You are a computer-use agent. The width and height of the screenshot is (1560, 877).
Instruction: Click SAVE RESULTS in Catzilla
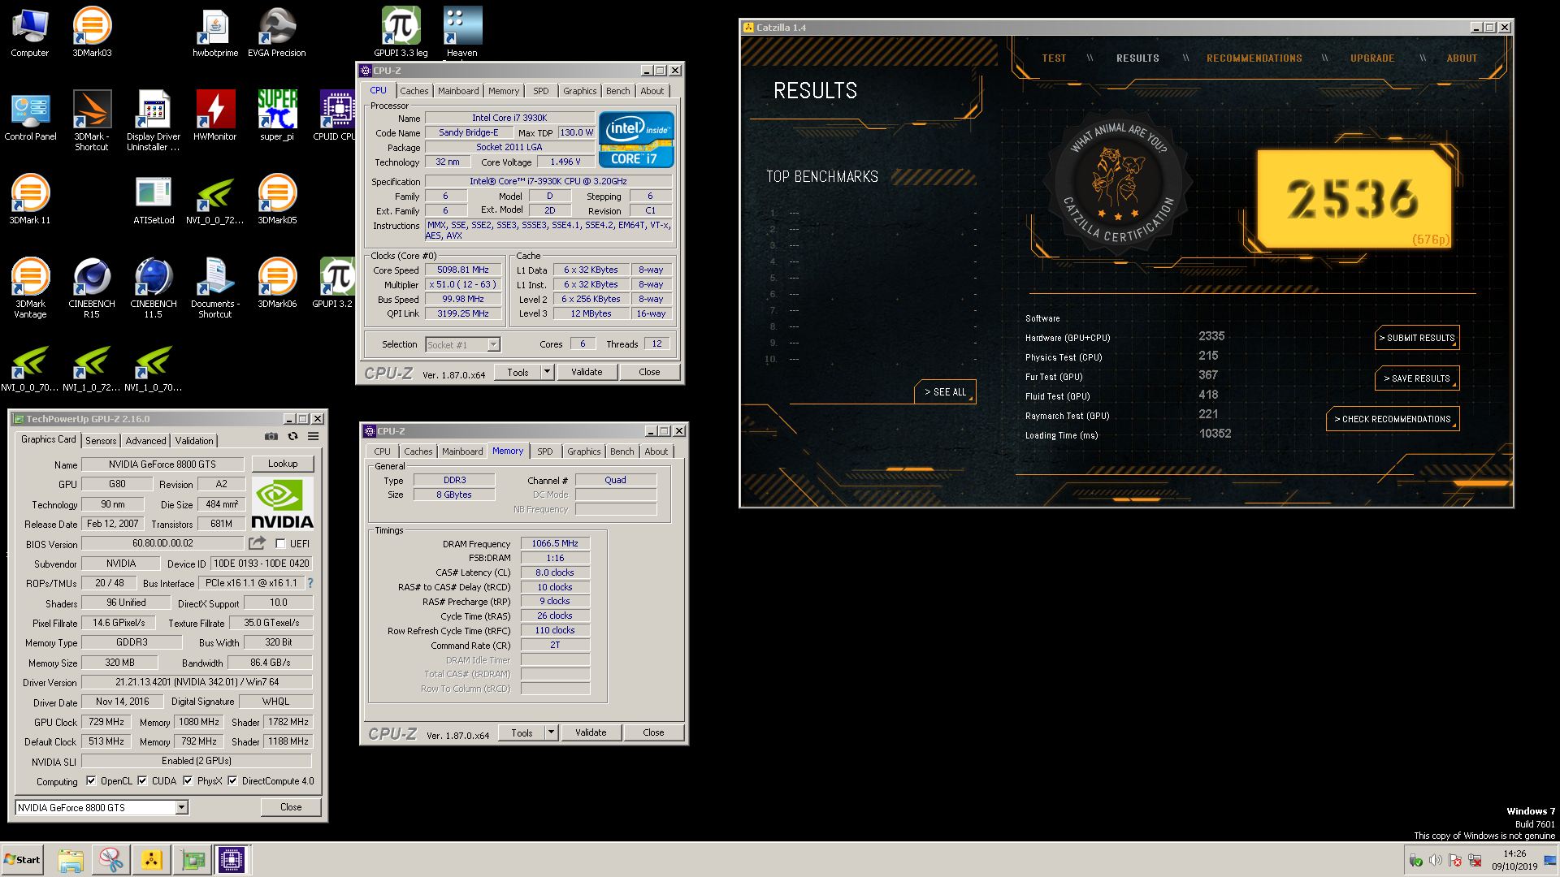1417,378
